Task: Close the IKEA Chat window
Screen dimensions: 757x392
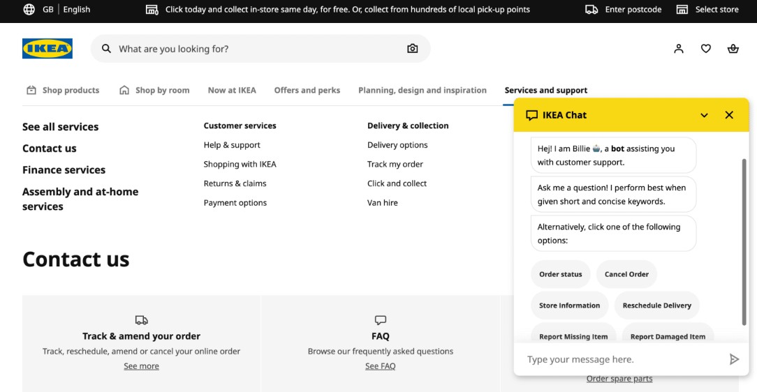Action: tap(729, 115)
